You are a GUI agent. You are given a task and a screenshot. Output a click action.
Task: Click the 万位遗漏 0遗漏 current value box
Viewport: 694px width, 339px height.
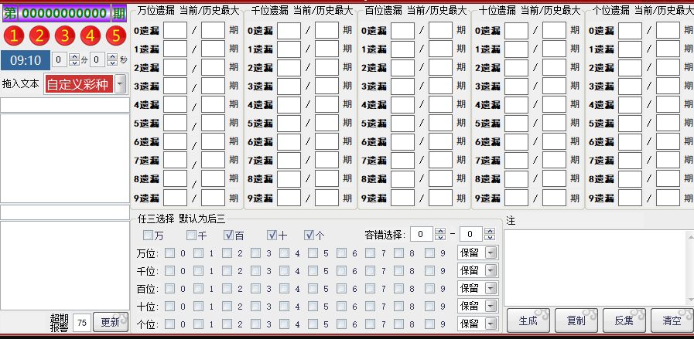tap(175, 30)
